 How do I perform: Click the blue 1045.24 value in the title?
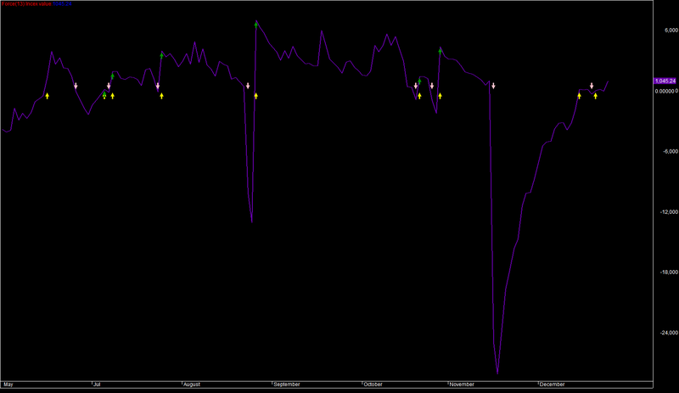coord(62,4)
